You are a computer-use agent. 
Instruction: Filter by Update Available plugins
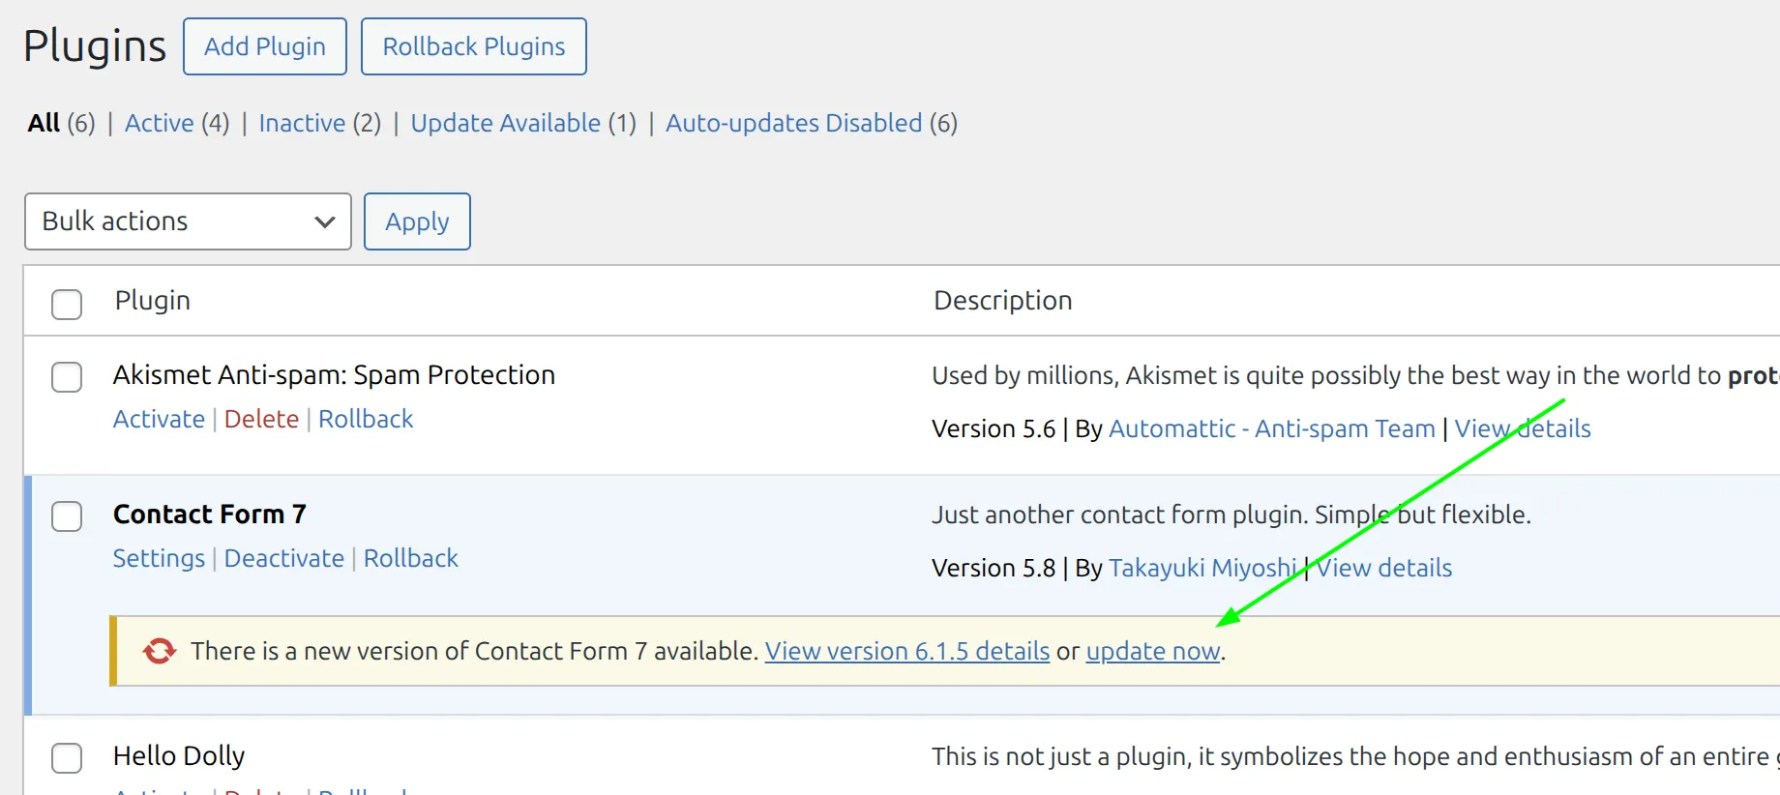(x=505, y=123)
